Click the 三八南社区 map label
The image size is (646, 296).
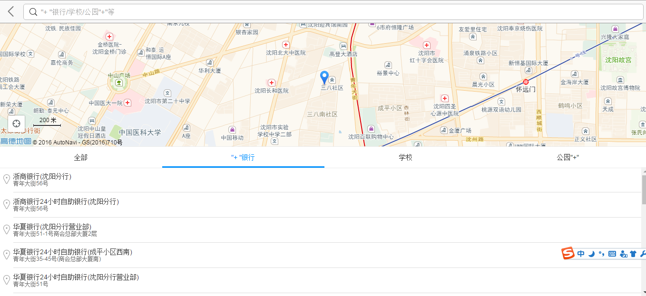323,115
